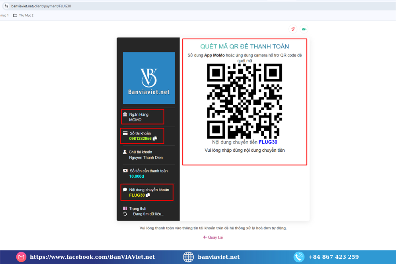The width and height of the screenshot is (396, 264).
Task: Select the account number text 0981282956
Action: tap(140, 139)
